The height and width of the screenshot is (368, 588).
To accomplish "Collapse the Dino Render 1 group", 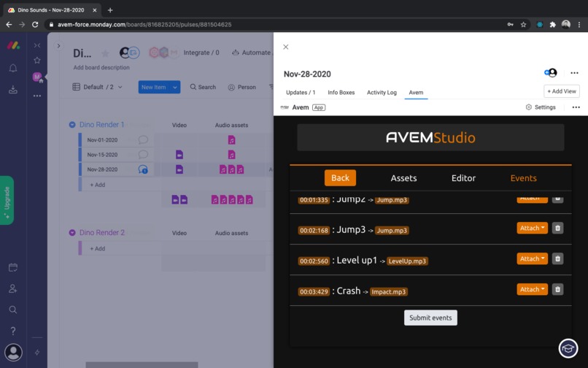I will point(72,125).
